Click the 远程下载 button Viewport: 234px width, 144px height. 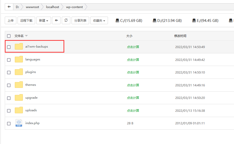(26, 20)
